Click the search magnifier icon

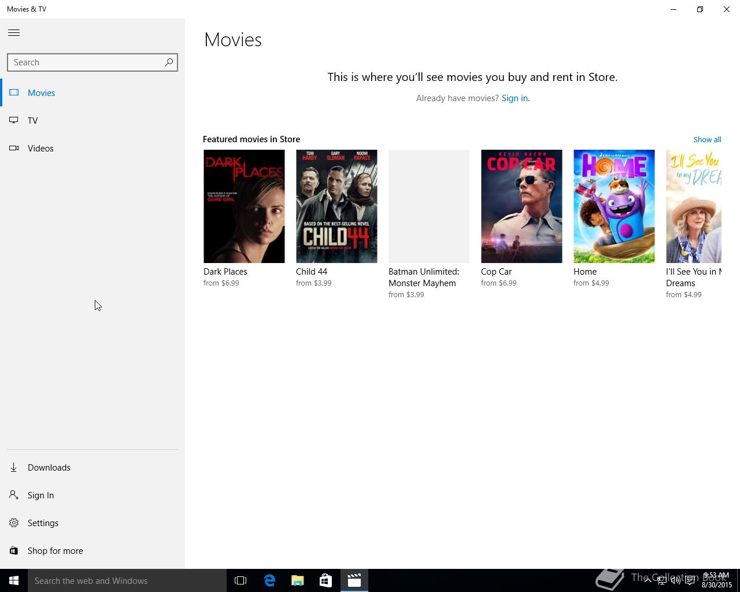(x=169, y=62)
